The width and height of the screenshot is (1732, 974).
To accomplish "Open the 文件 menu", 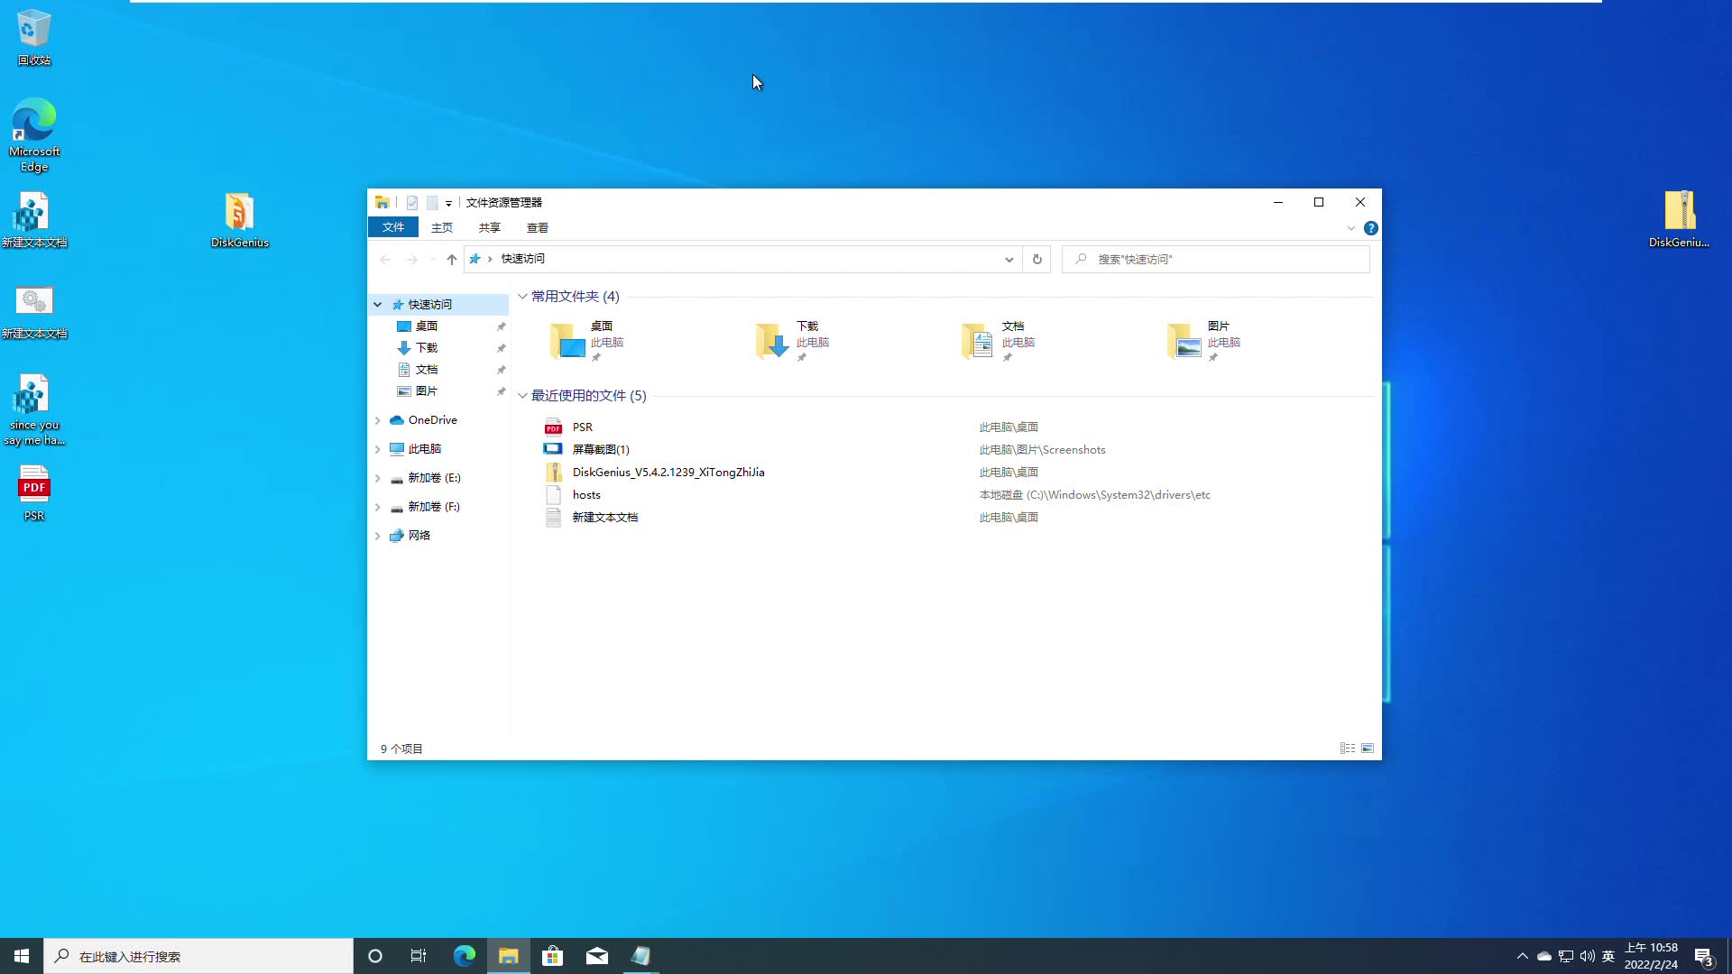I will [x=392, y=227].
